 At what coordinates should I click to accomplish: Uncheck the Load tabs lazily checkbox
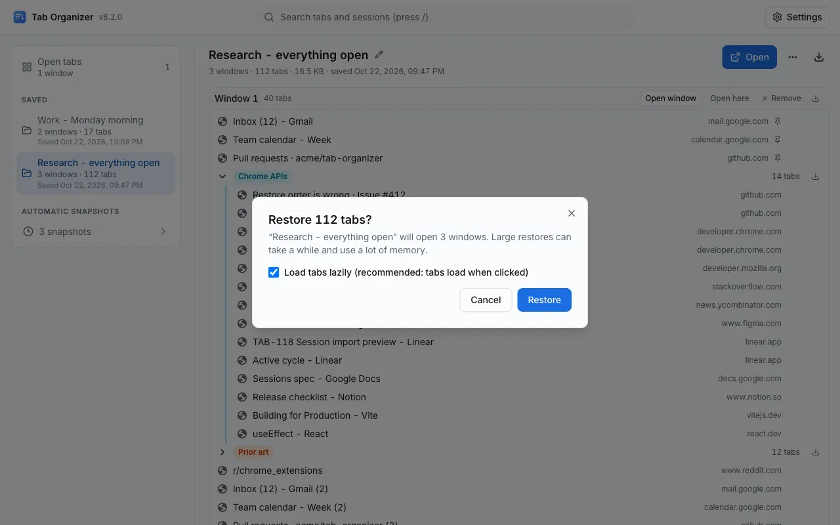tap(274, 272)
